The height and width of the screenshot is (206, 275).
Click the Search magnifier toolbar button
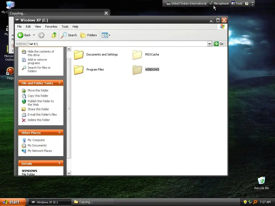click(69, 35)
